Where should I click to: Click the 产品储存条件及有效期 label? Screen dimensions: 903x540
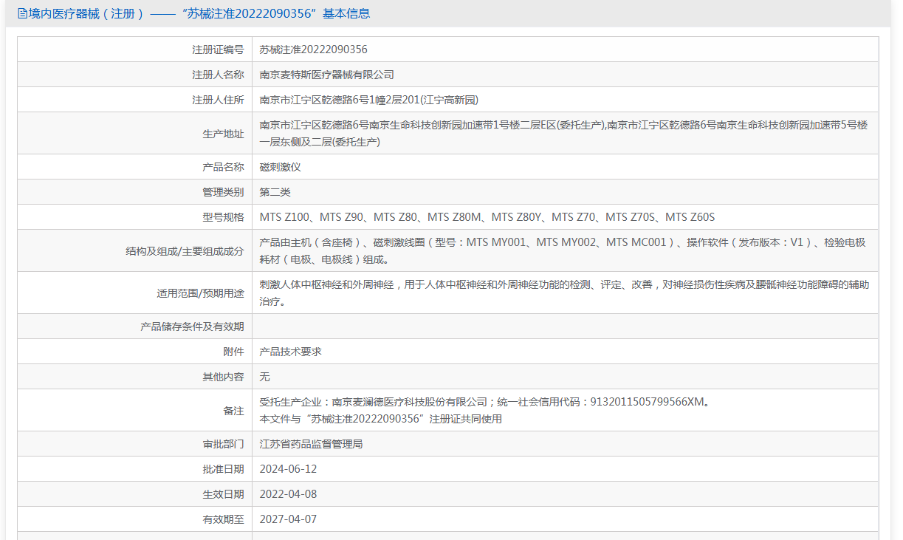(192, 327)
